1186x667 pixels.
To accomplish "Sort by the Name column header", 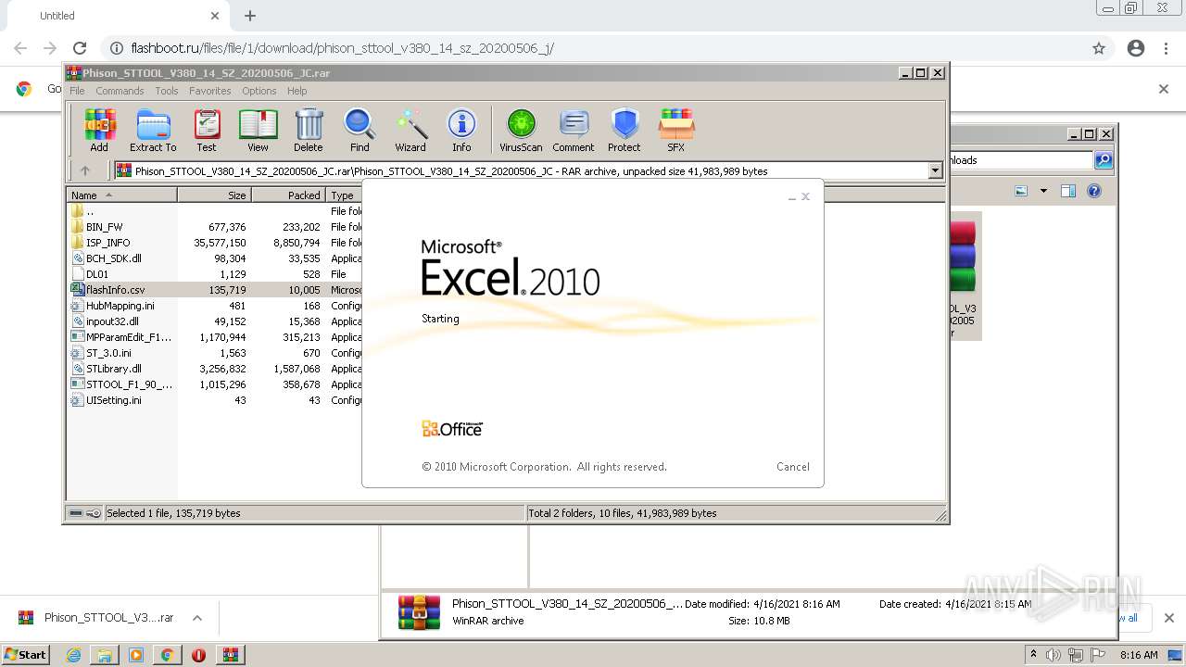I will 121,195.
